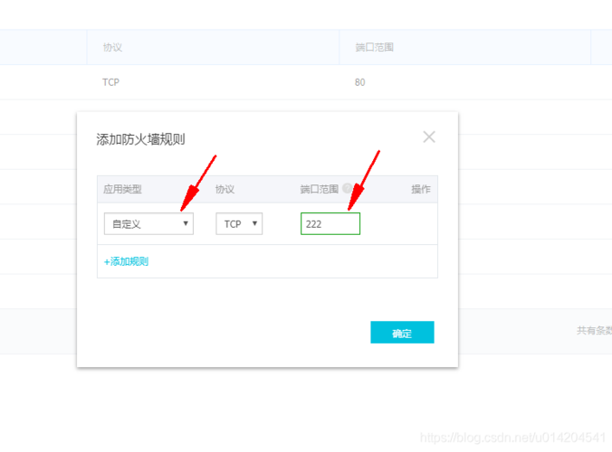Click the +添加规则 link
This screenshot has width=612, height=452.
click(126, 261)
